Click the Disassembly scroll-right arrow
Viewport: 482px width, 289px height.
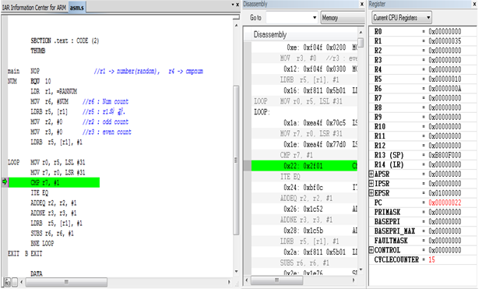pyautogui.click(x=354, y=280)
